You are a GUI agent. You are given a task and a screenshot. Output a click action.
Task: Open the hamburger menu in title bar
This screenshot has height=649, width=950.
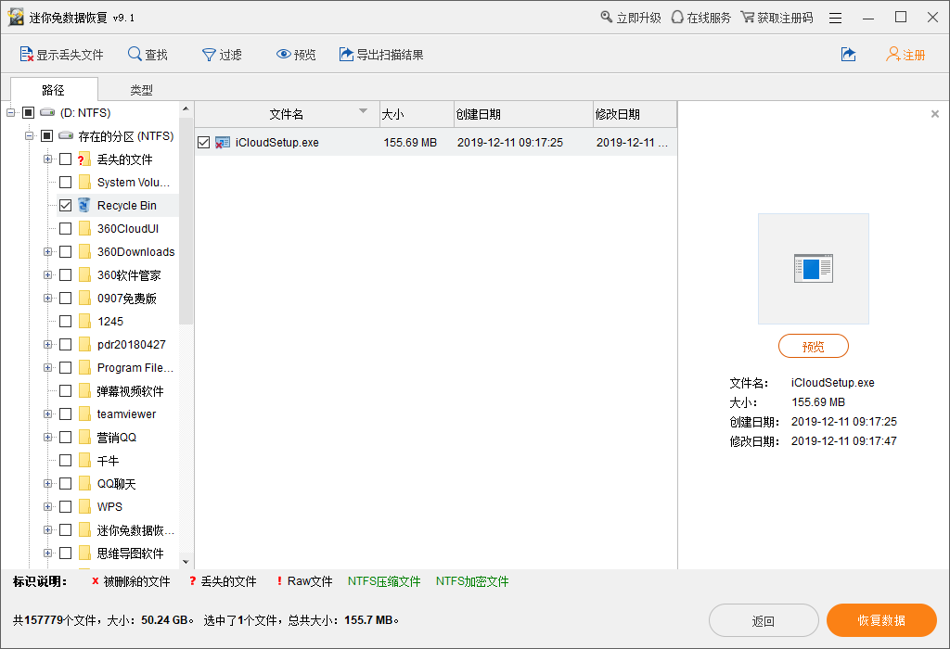pos(836,19)
